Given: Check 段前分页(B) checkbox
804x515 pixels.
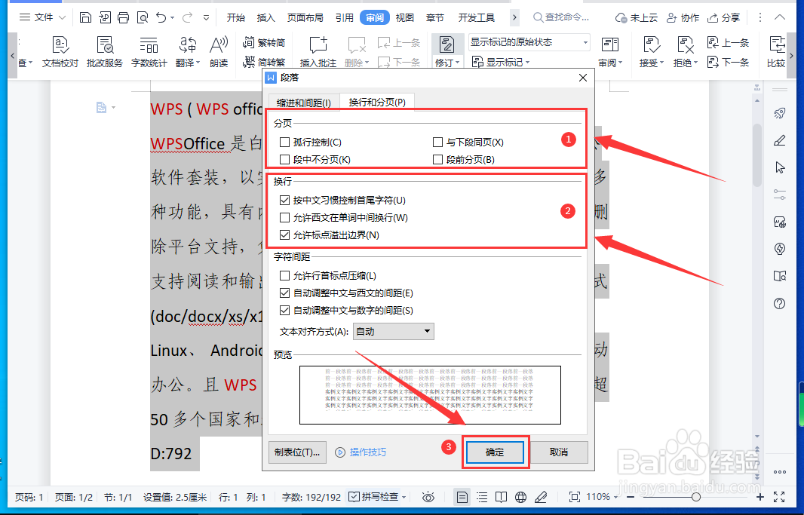Looking at the screenshot, I should coord(437,159).
